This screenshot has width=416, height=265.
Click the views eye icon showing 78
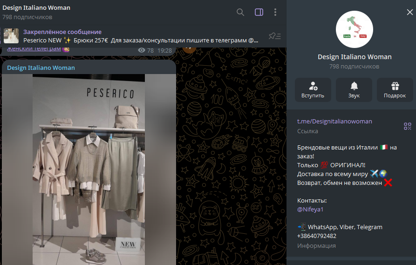coord(142,50)
